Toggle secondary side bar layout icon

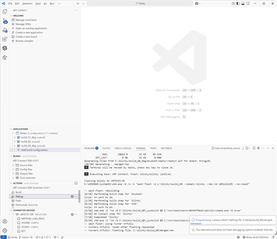pos(248,3)
